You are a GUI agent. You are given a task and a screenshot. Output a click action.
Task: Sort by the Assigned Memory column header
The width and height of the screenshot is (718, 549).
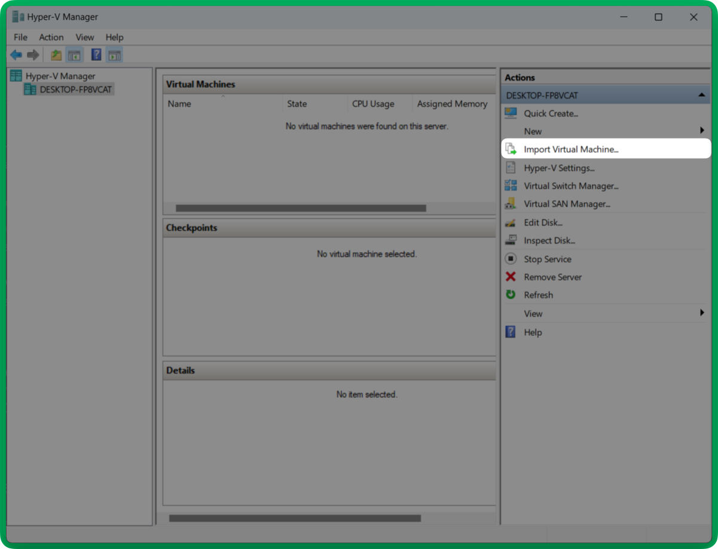pos(454,103)
